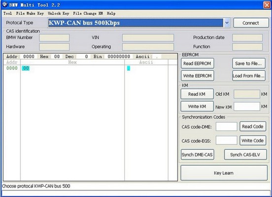Open the File Change KM menu
Viewport: 272px width, 197px height.
[x=88, y=13]
